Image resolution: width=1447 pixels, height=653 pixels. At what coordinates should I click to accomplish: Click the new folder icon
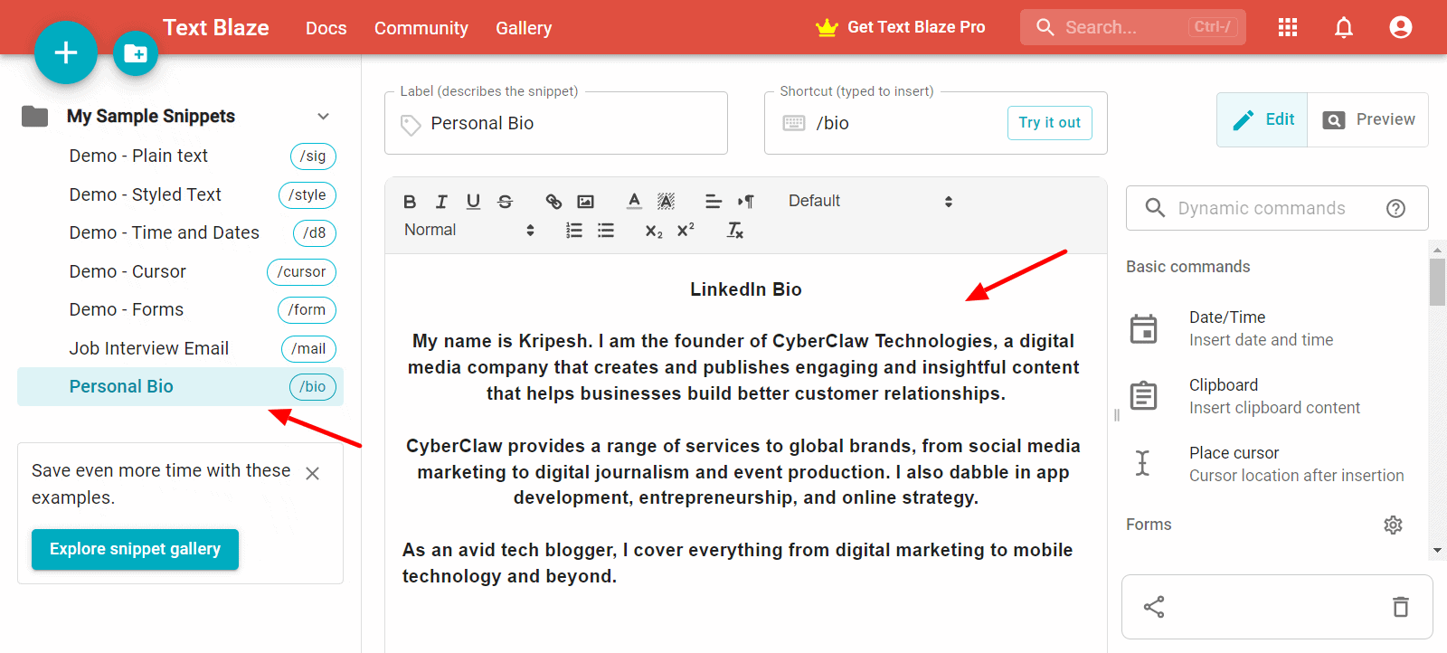[136, 53]
